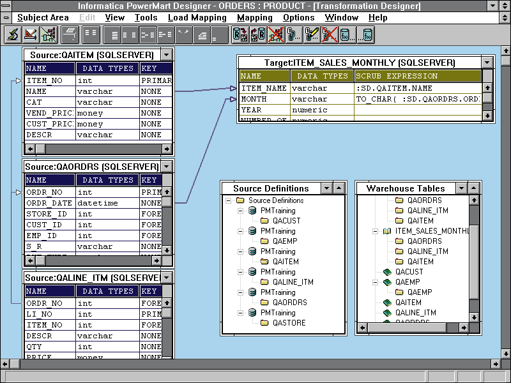Viewport: 511px width, 383px height.
Task: Click the gray single stacked-list layout icon
Action: tap(112, 34)
